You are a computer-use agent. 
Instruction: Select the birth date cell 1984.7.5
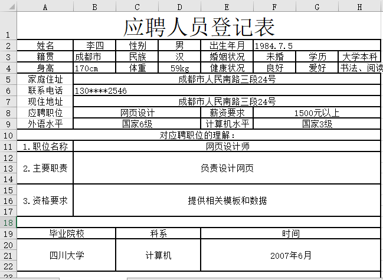click(x=316, y=45)
